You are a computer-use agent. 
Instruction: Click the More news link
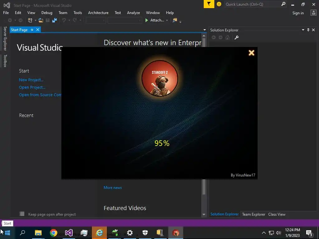pos(113,188)
